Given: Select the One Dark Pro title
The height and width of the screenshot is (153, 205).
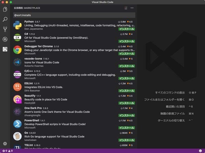Looking at the screenshot, I should pyautogui.click(x=33, y=108).
